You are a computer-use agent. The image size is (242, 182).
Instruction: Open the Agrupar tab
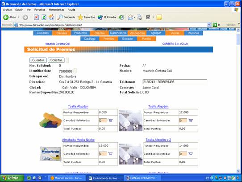coord(156,33)
